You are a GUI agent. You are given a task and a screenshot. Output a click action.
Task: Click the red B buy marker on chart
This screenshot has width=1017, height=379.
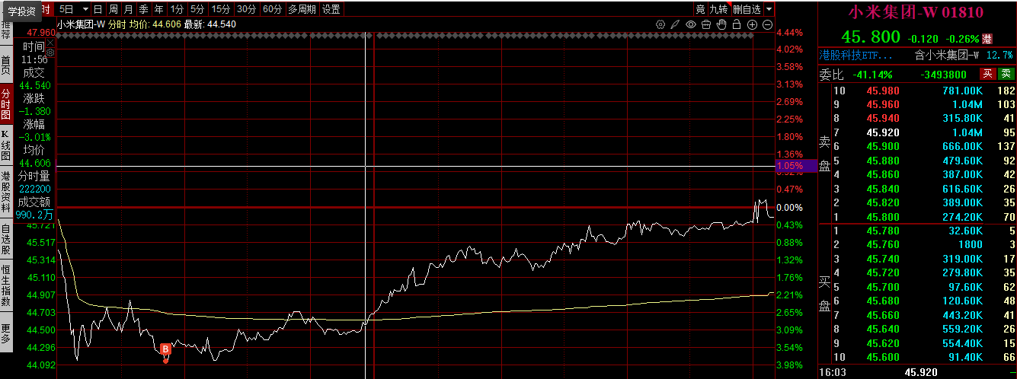tap(165, 349)
